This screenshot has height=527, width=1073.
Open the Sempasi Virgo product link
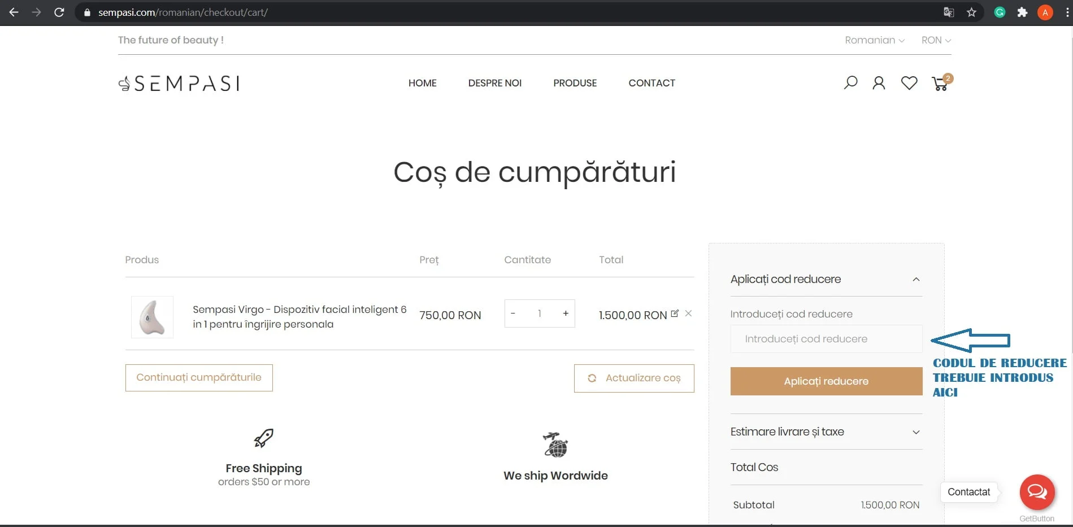[299, 317]
